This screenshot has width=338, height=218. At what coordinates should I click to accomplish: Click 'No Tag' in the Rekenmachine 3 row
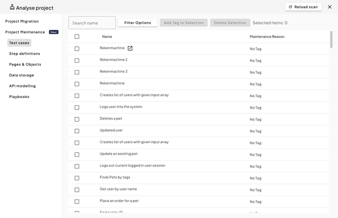[256, 72]
